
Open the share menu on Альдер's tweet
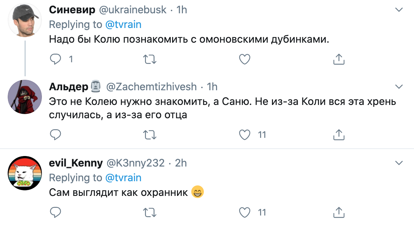pyautogui.click(x=338, y=134)
